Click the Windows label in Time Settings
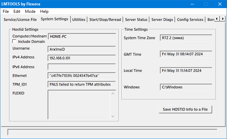 pyautogui.click(x=132, y=87)
